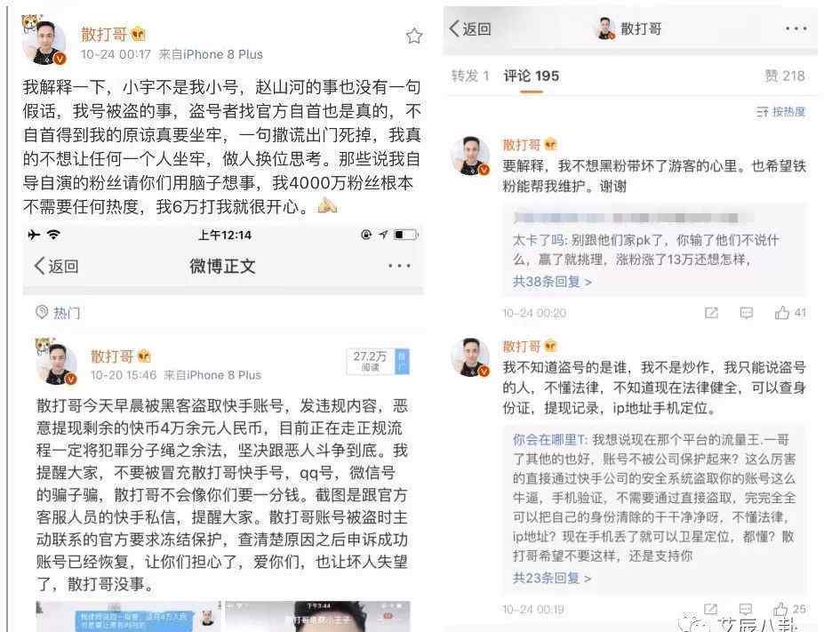Select the 评论 195 tab
This screenshot has height=632, width=824.
point(532,76)
